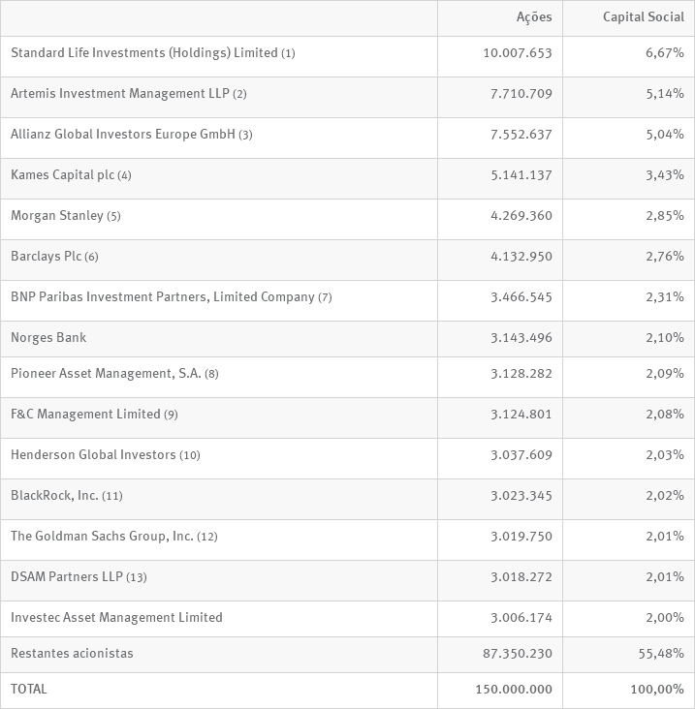Click footnote (9) after F&C Management Limited
This screenshot has height=709, width=695.
tap(171, 415)
